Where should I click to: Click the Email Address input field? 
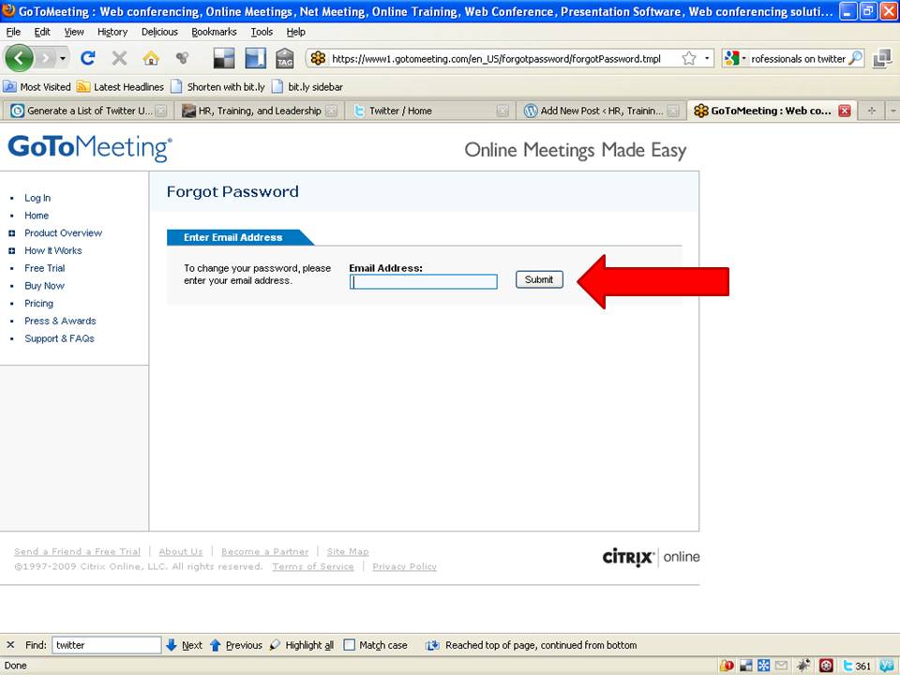424,281
